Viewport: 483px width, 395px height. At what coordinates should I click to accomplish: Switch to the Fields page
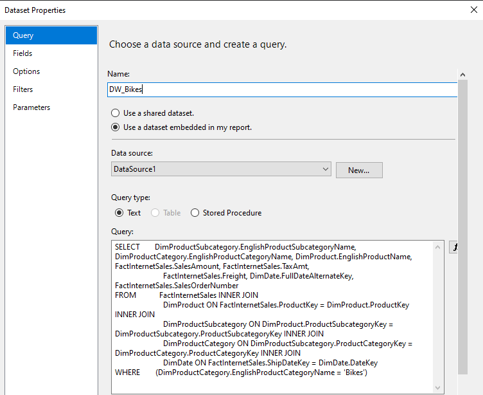(22, 53)
